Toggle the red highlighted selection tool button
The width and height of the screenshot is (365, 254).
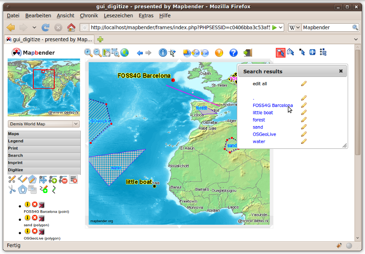point(280,52)
